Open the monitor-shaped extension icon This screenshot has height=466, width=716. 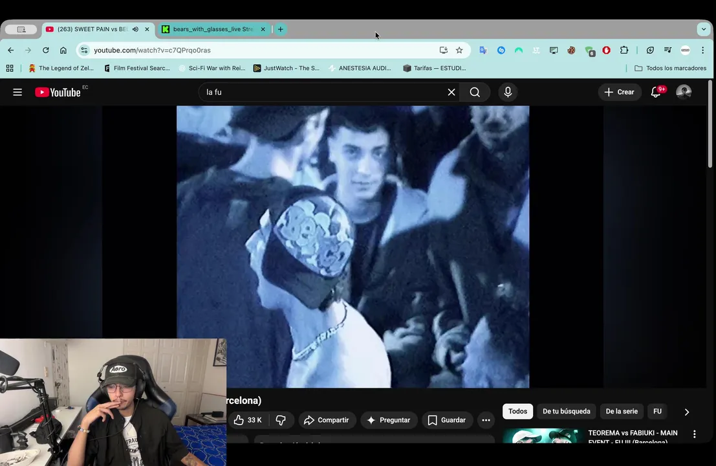pyautogui.click(x=554, y=50)
